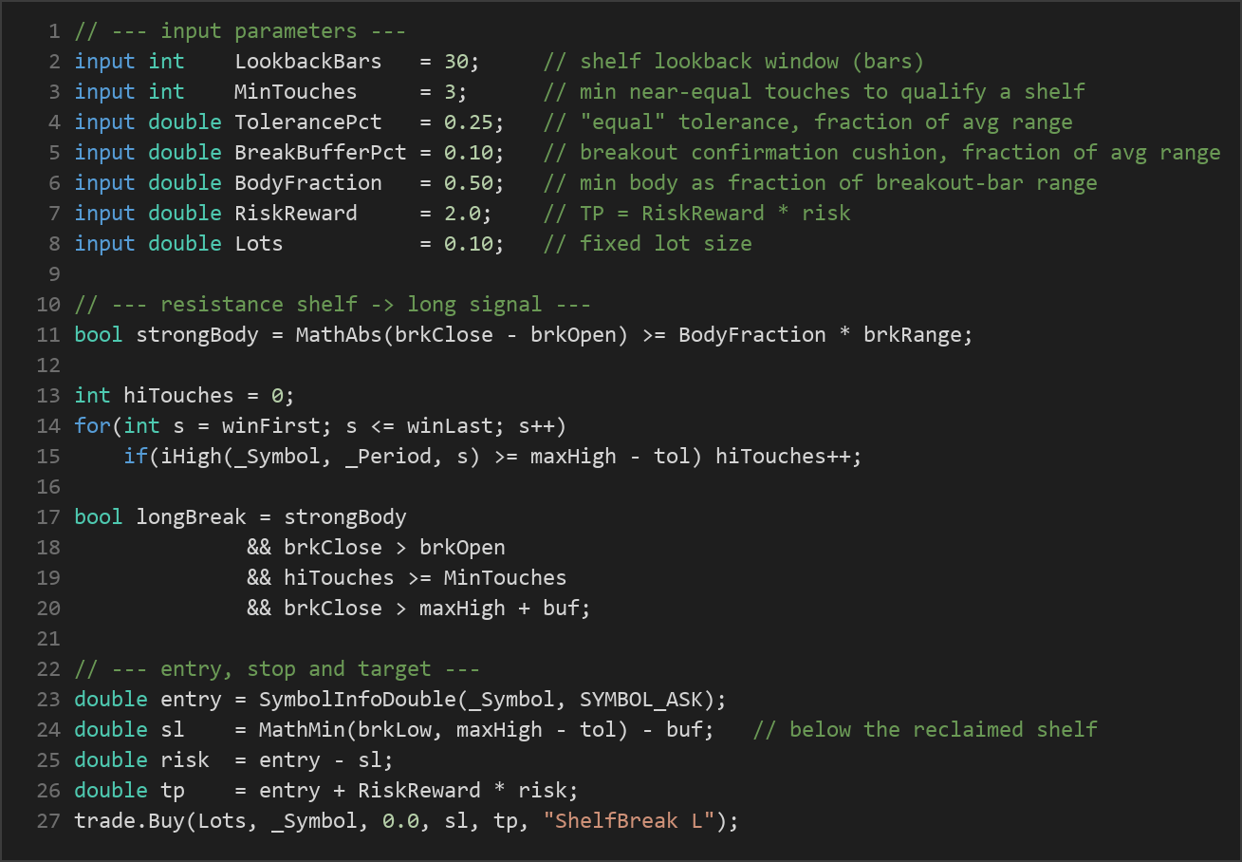Click the longBreak variable on line 17
This screenshot has width=1242, height=862.
point(192,516)
